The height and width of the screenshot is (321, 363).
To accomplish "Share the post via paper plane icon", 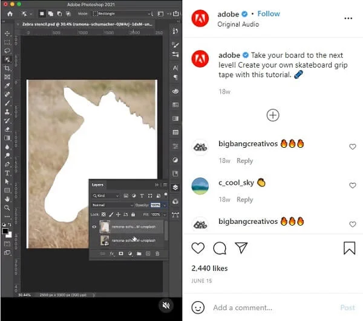I will pyautogui.click(x=241, y=248).
